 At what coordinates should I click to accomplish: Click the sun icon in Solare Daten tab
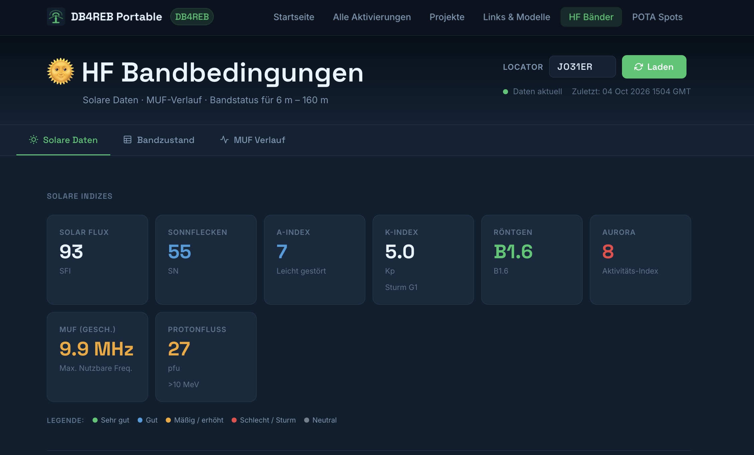34,140
